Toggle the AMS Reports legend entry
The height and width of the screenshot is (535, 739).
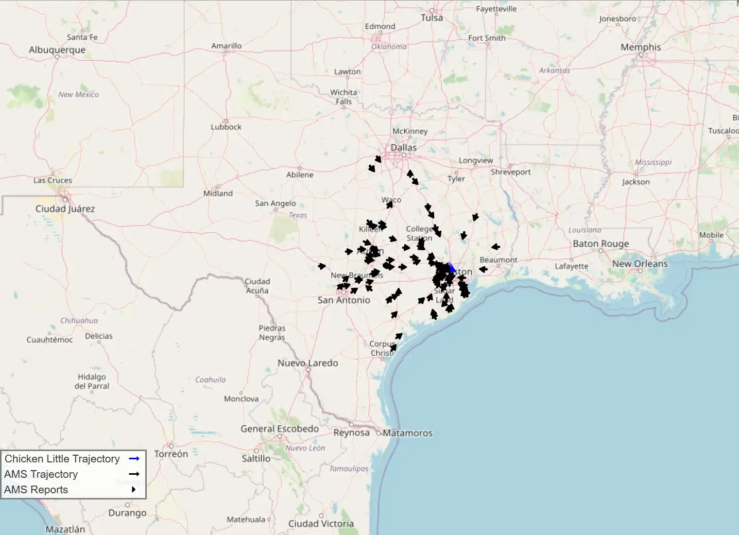pos(73,490)
